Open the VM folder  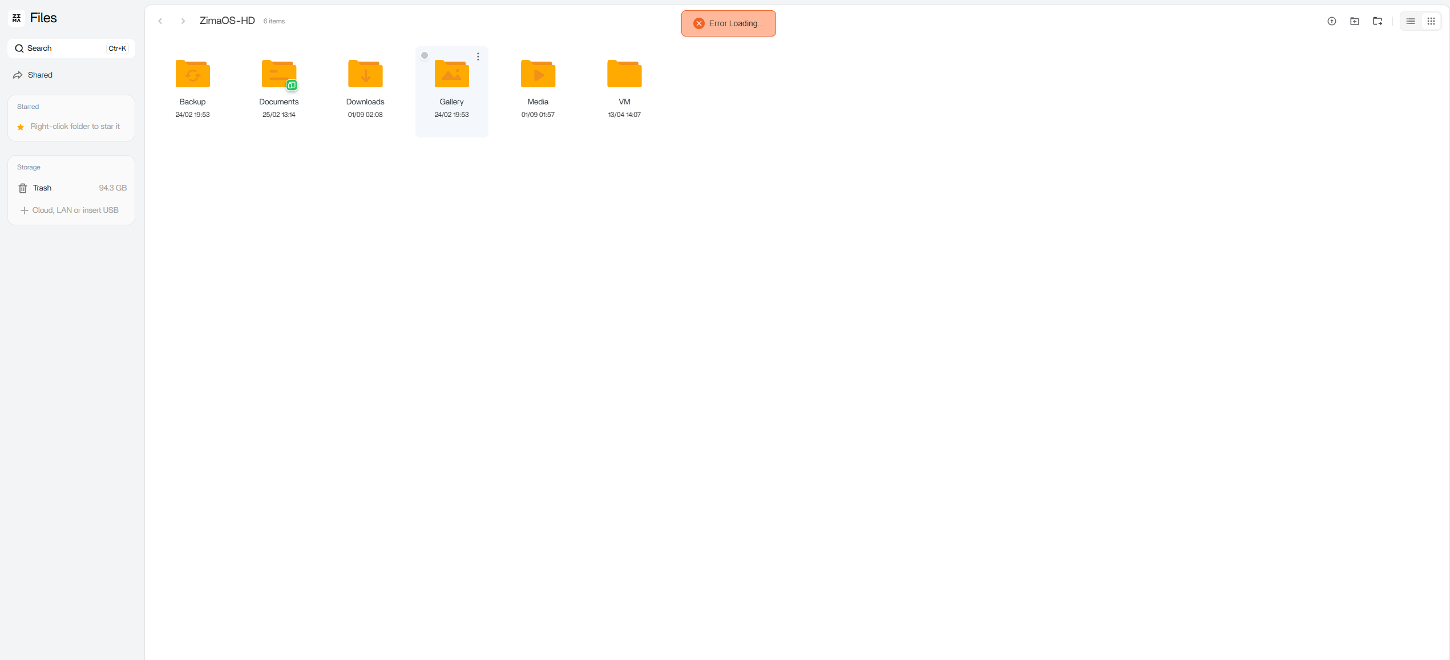(624, 74)
